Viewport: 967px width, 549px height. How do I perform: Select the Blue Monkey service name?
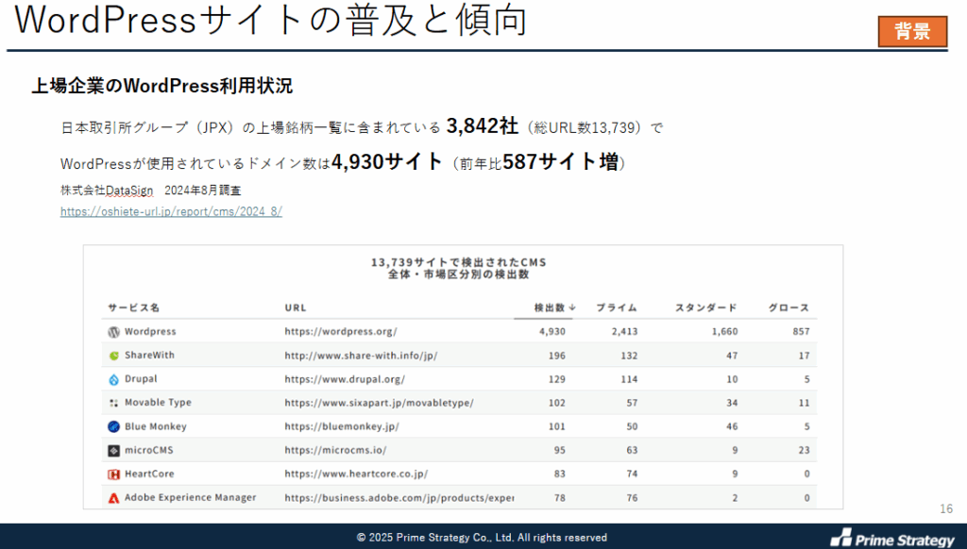pos(156,426)
